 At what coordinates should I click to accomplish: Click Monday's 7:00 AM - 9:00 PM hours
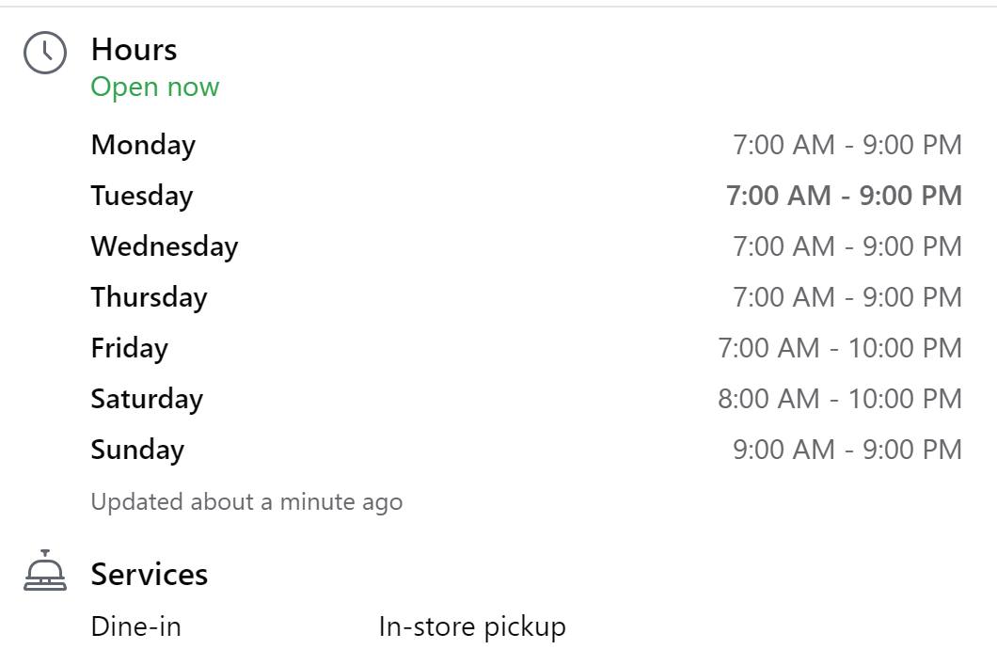click(x=847, y=145)
